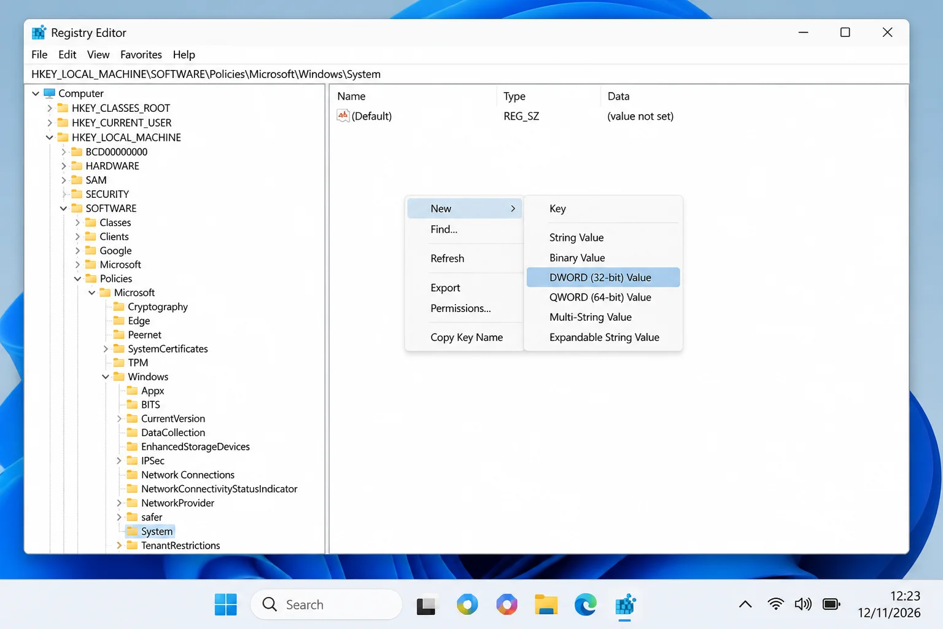Viewport: 943px width, 629px height.
Task: Click the registry path address bar
Action: [x=467, y=74]
